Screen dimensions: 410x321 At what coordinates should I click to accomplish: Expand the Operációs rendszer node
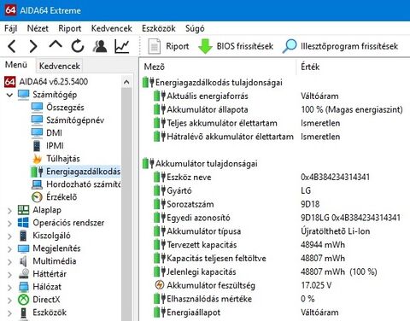(9, 223)
